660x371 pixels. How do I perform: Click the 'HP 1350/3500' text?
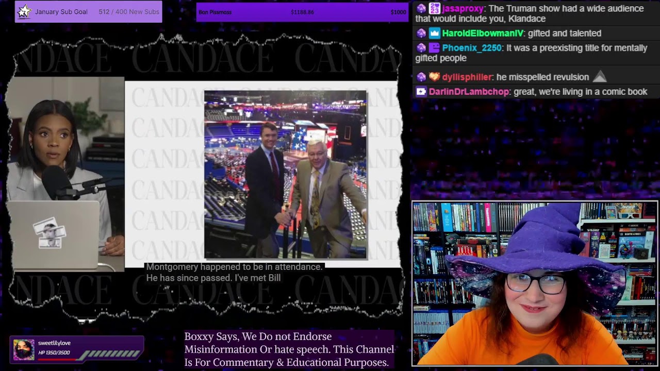(54, 353)
